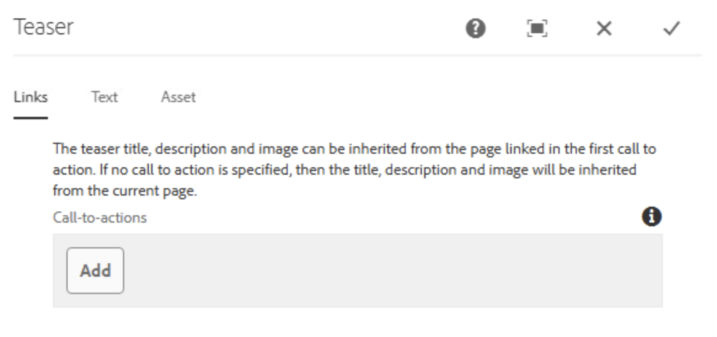
Task: Click the underline beneath the Links tab
Action: pyautogui.click(x=31, y=117)
